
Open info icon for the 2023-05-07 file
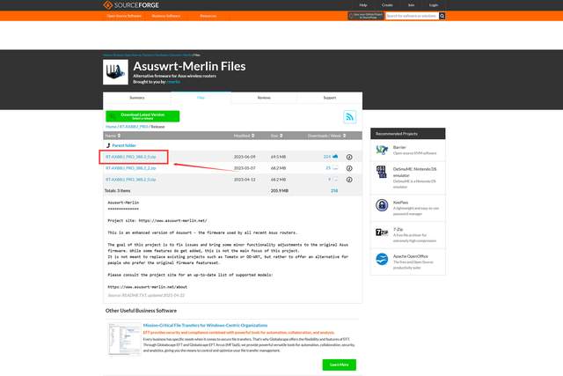349,168
